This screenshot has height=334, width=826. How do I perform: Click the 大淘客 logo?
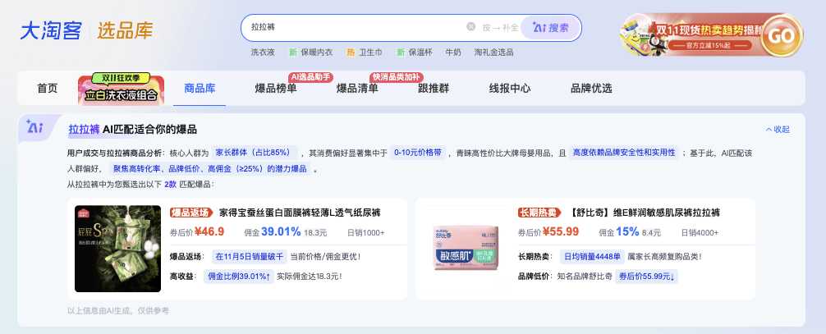click(x=51, y=31)
